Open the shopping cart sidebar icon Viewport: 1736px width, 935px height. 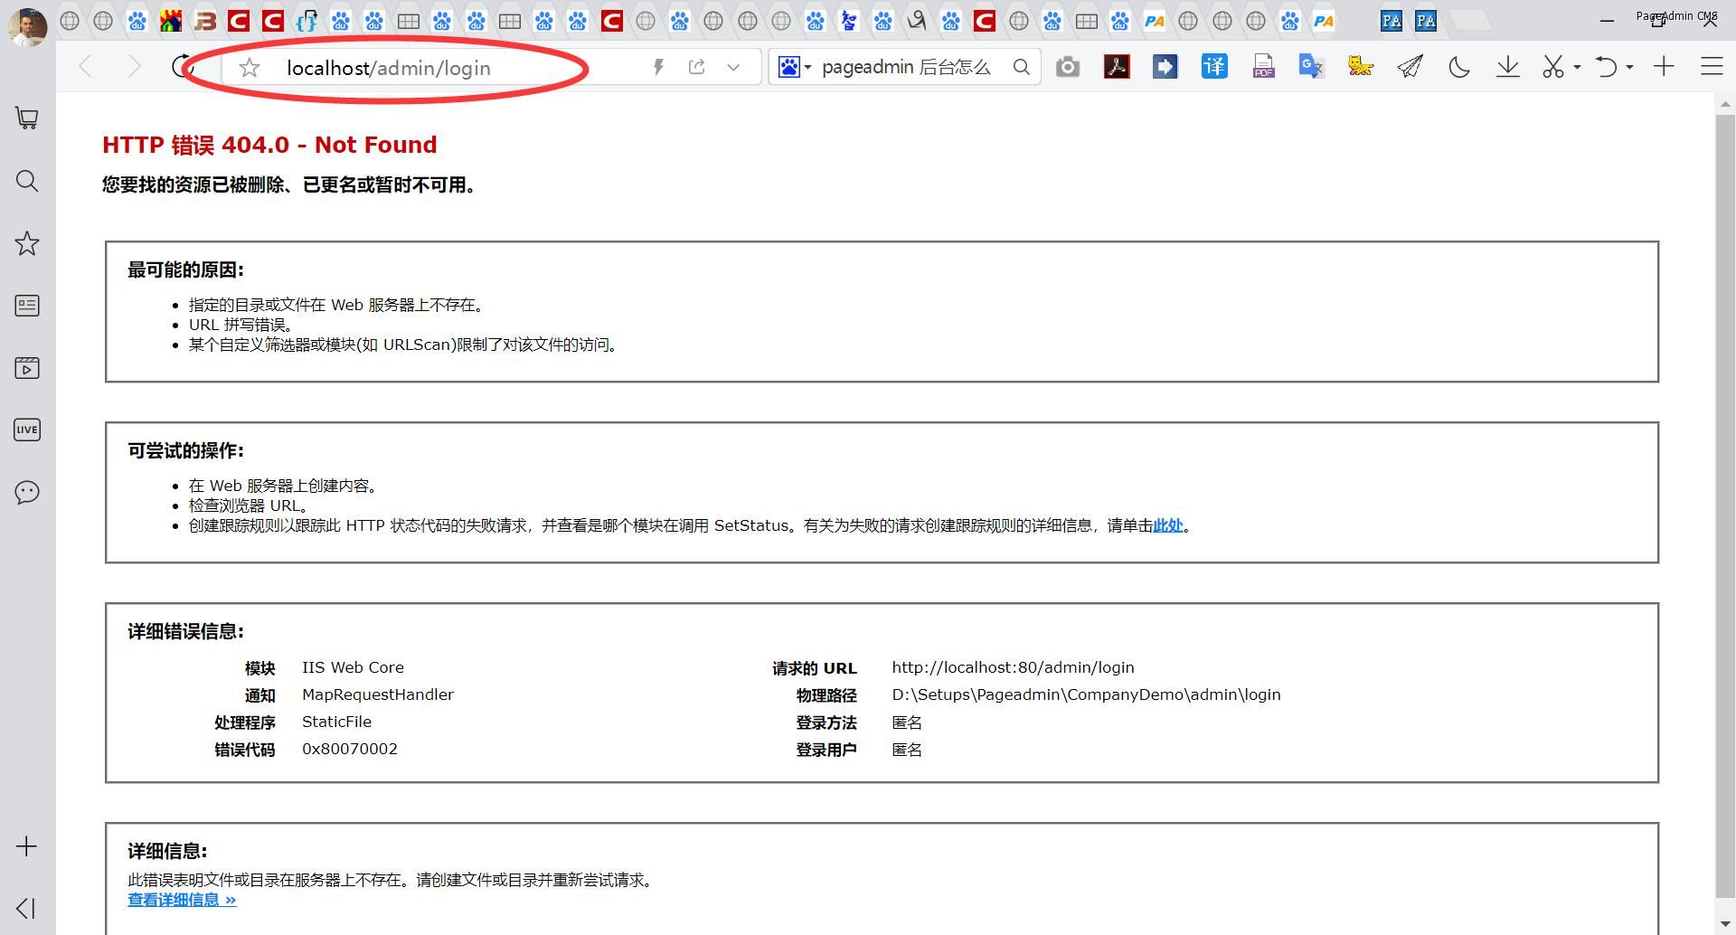27,118
